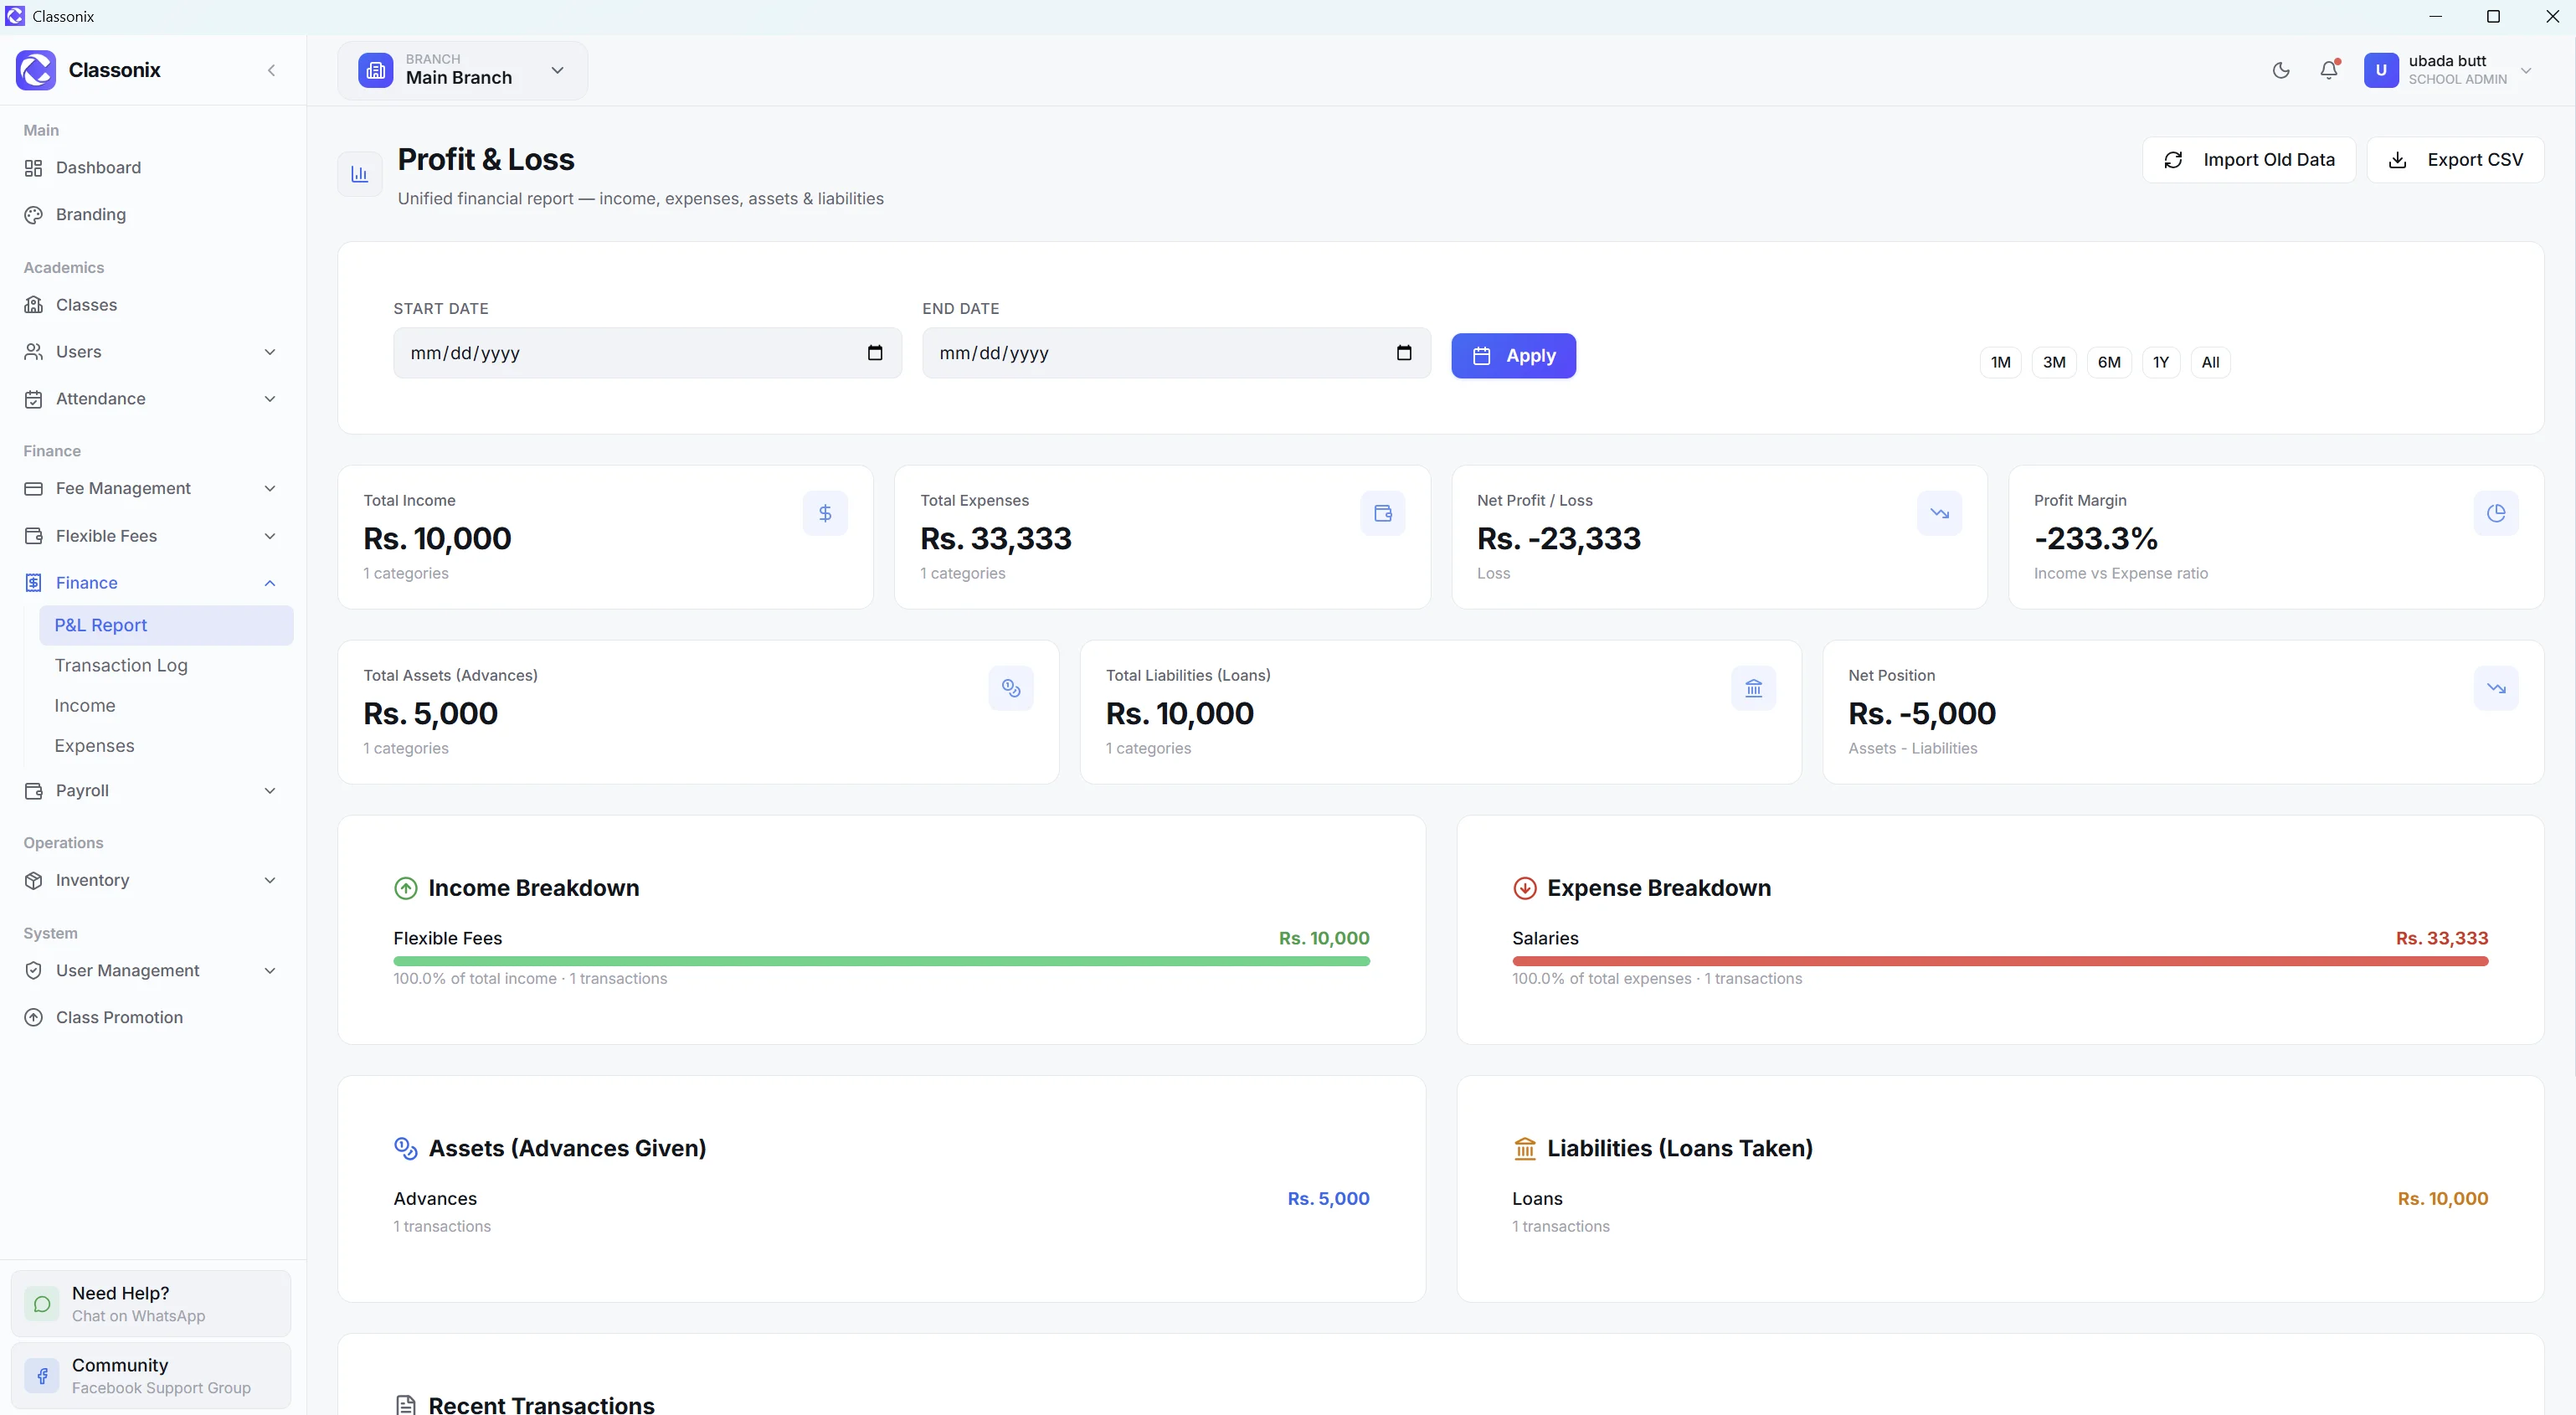
Task: Expand the Inventory menu chevron
Action: coord(270,880)
